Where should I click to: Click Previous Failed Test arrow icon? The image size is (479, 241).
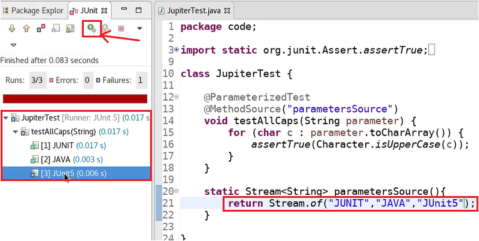[26, 29]
